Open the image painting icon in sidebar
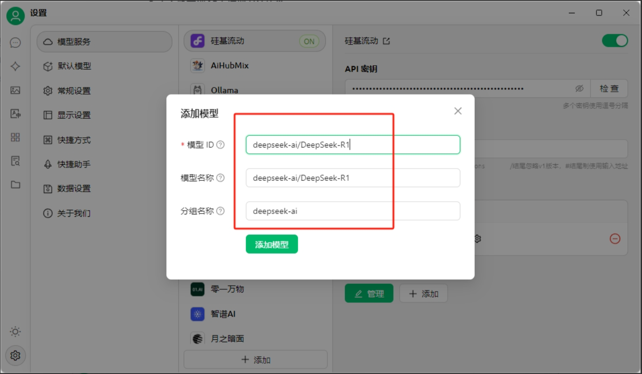Viewport: 642px width, 374px height. pyautogui.click(x=16, y=90)
